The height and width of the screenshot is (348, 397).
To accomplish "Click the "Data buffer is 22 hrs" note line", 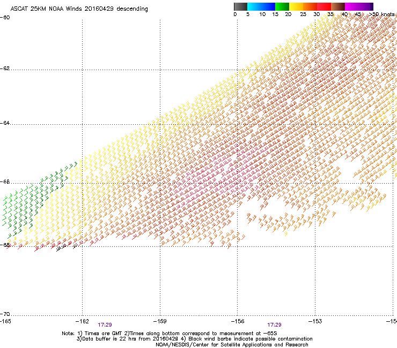I will point(194,339).
